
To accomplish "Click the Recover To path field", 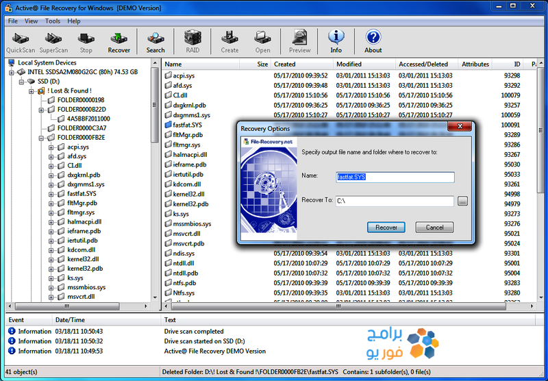I will coord(395,201).
